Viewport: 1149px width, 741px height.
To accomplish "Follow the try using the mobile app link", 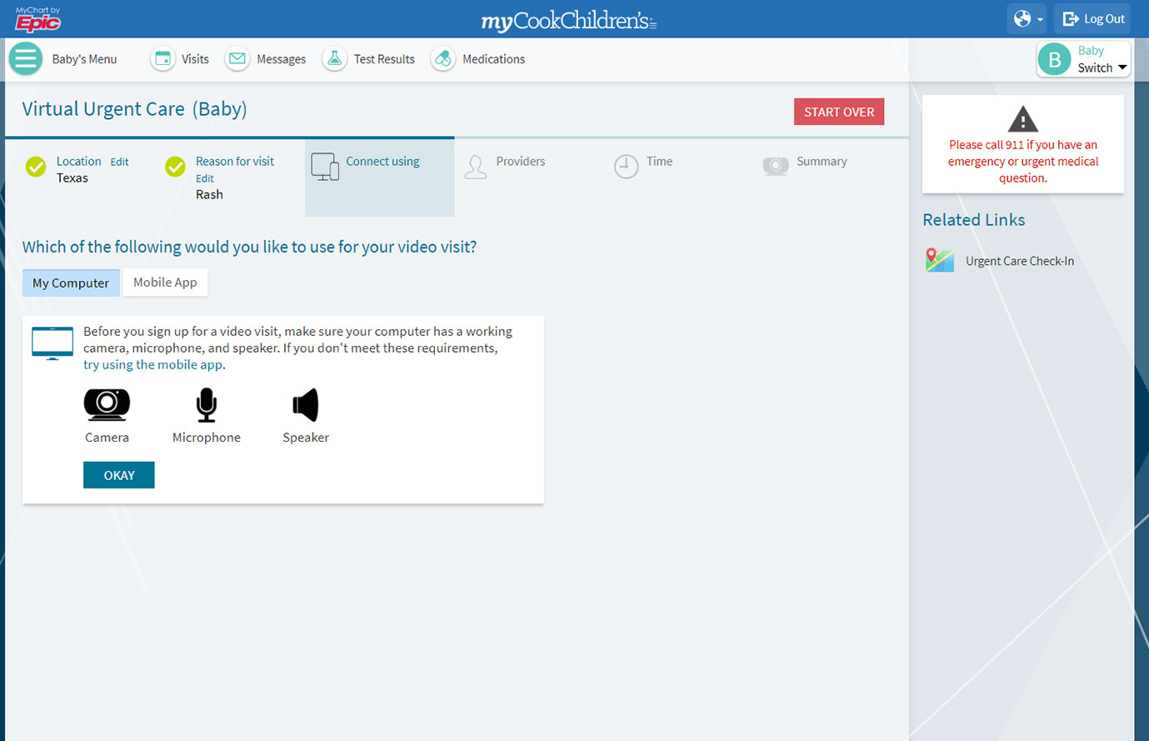I will (152, 365).
